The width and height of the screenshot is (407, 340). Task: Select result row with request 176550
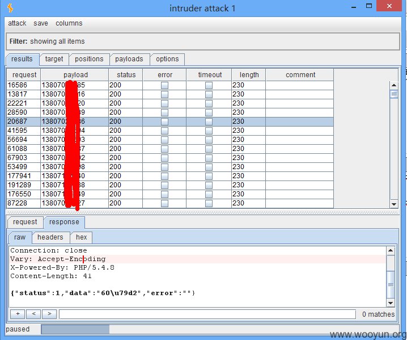pyautogui.click(x=170, y=195)
